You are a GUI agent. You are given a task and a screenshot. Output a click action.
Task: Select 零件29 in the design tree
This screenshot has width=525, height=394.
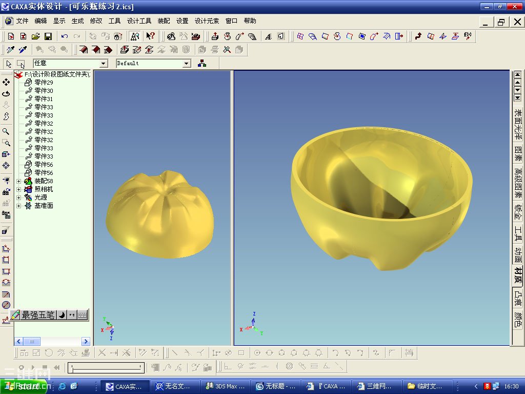click(x=44, y=83)
